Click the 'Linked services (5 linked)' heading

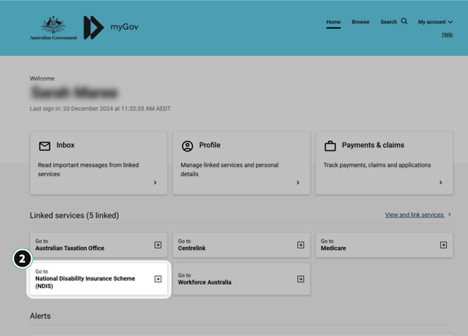pyautogui.click(x=74, y=215)
